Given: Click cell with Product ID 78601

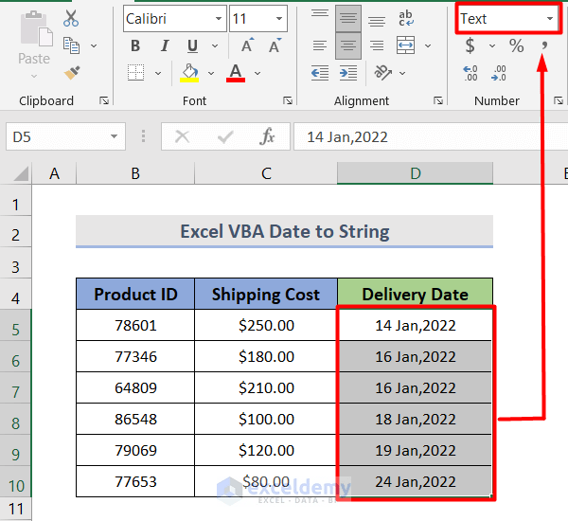Looking at the screenshot, I should pos(135,325).
